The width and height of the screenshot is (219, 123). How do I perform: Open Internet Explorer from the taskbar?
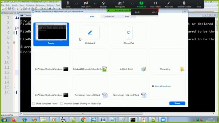(x=24, y=120)
